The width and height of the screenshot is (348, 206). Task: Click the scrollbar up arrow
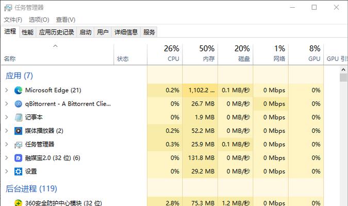[343, 70]
